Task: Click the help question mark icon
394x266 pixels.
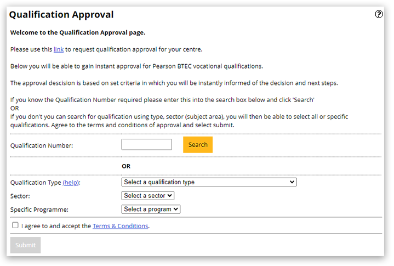Action: pos(379,15)
